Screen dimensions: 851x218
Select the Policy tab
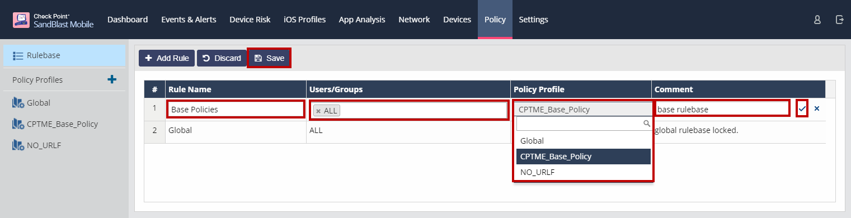495,20
